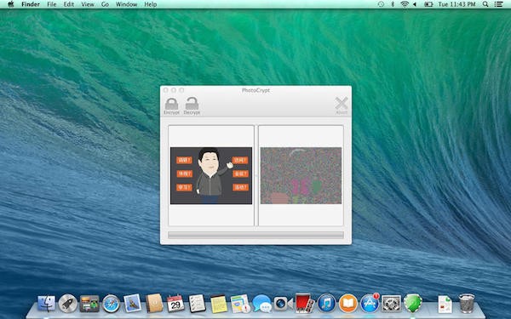511x319 pixels.
Task: Open Photo Booth red curtain icon
Action: pyautogui.click(x=304, y=303)
